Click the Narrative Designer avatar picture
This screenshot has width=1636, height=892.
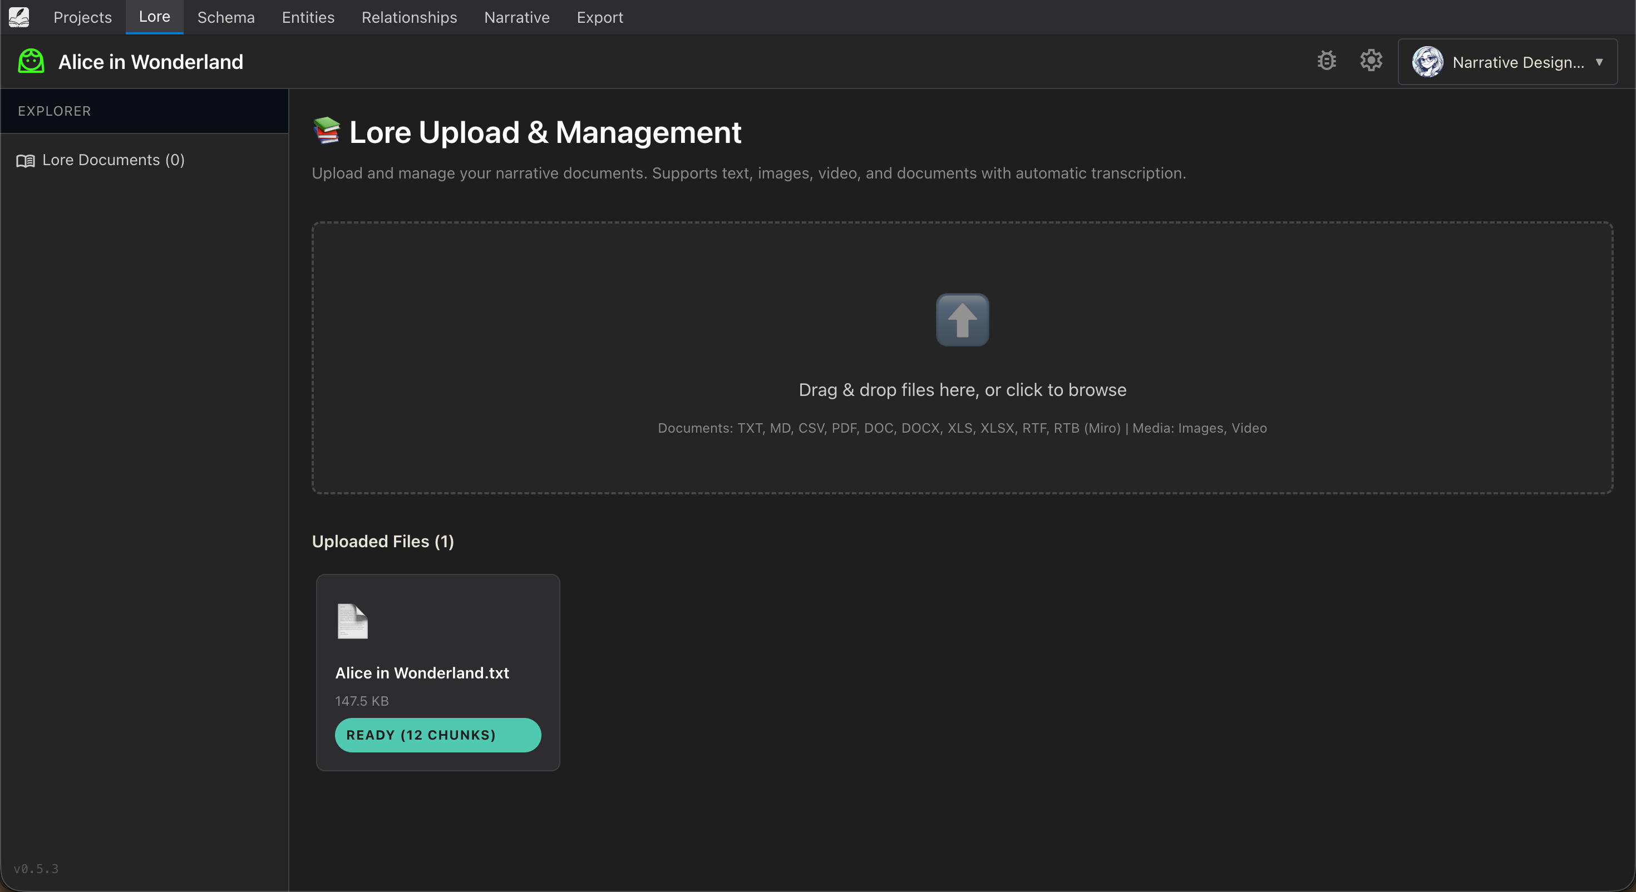[x=1427, y=62]
